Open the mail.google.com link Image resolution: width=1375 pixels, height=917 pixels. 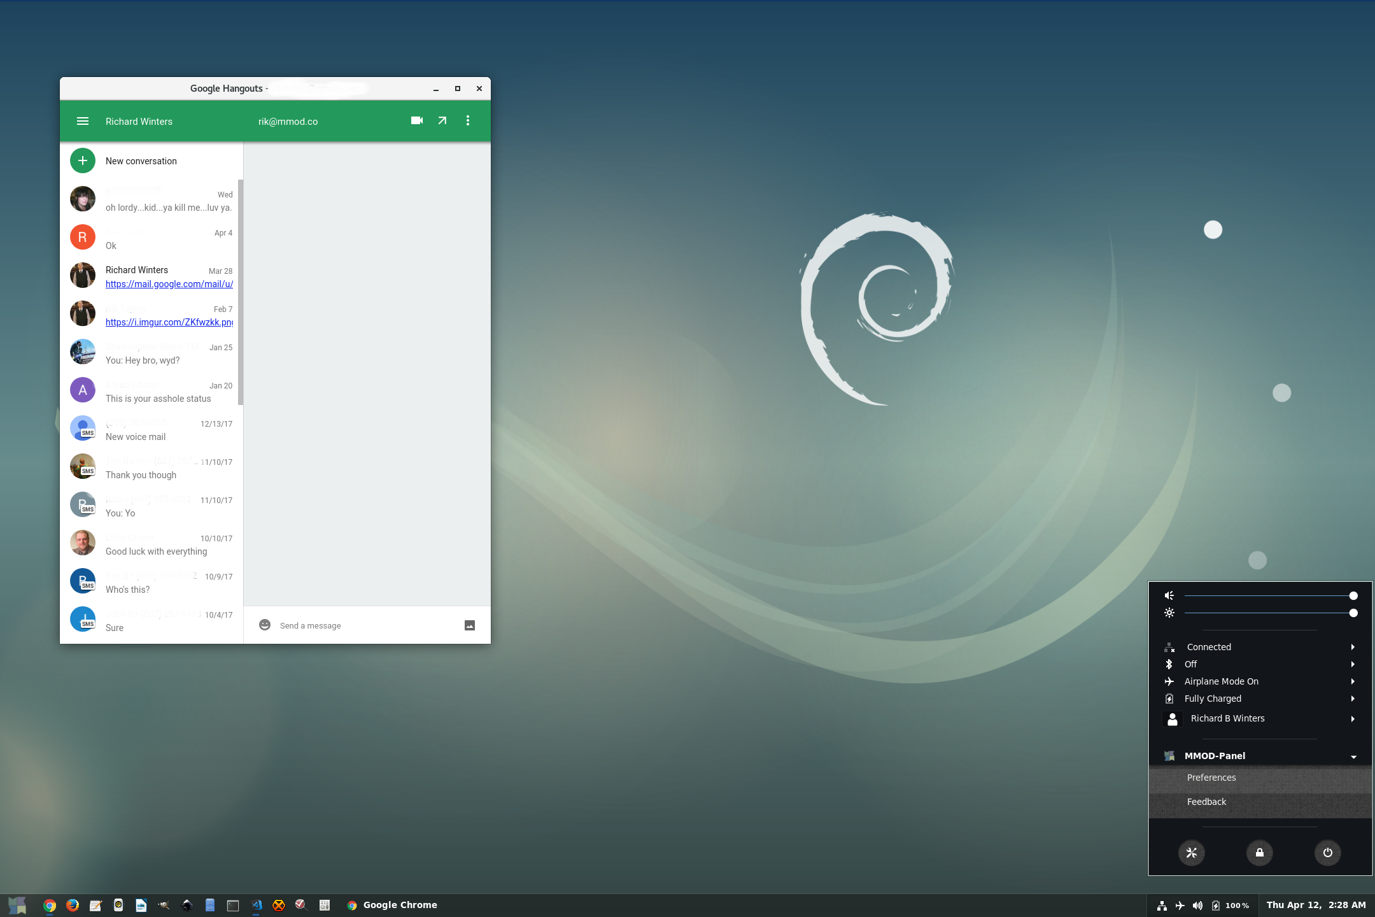coord(169,284)
